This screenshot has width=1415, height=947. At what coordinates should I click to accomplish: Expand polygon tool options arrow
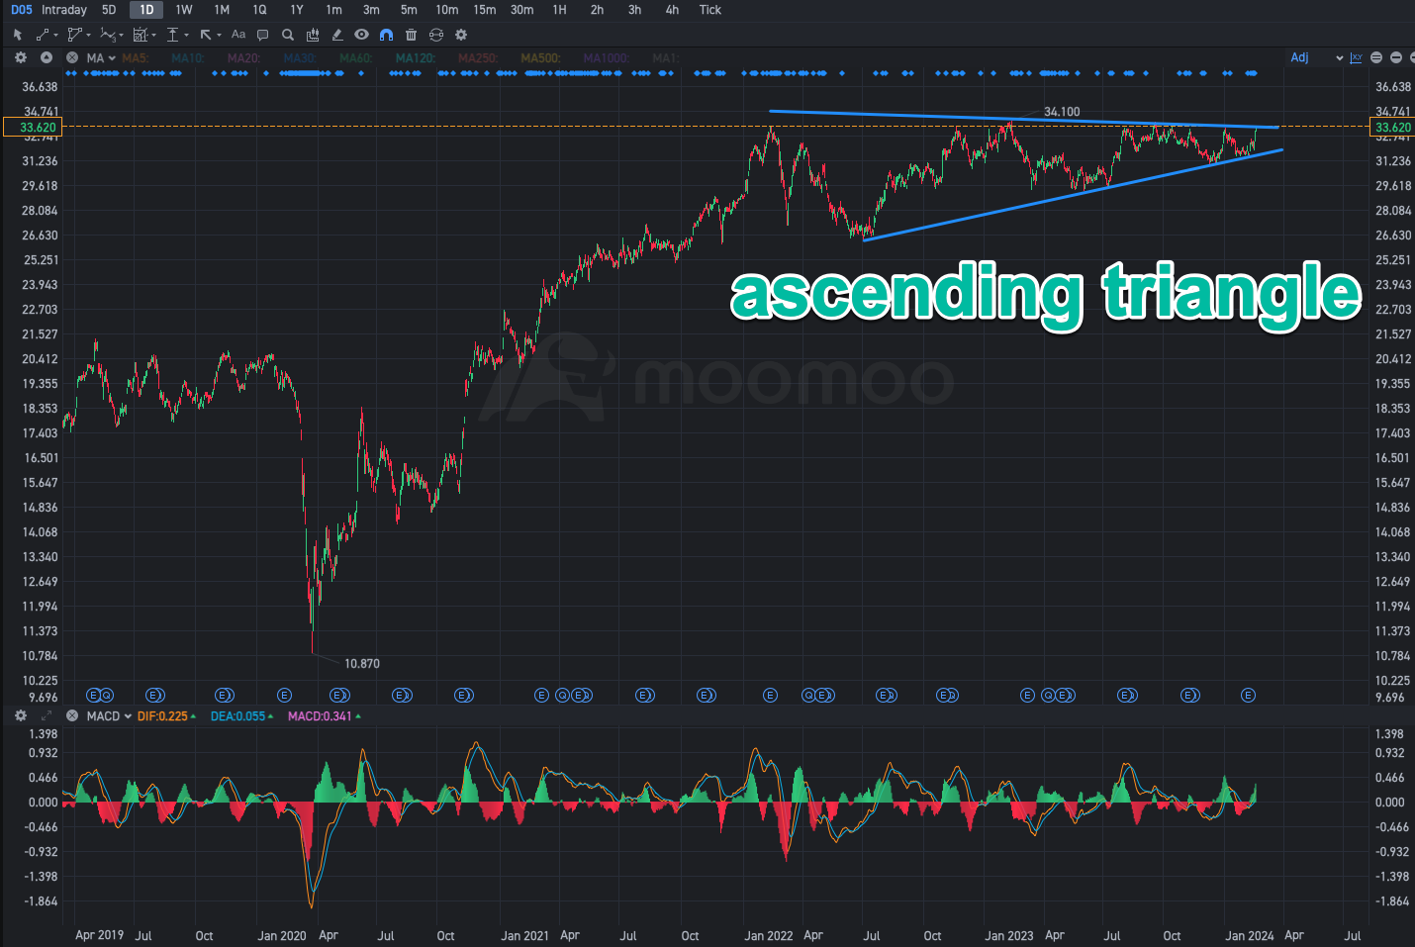[x=89, y=36]
